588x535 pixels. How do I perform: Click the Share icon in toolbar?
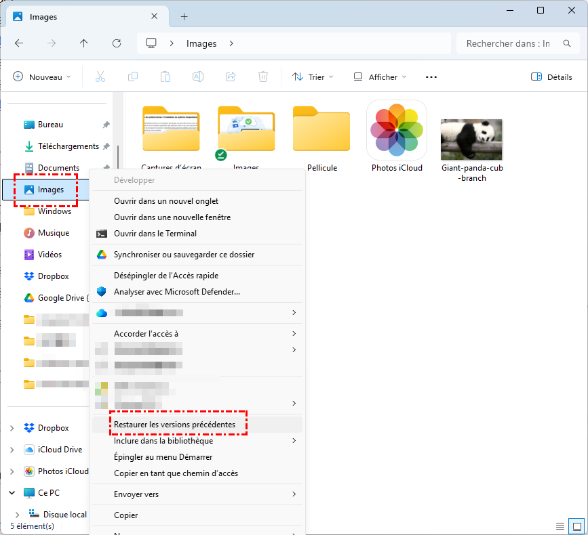tap(231, 77)
